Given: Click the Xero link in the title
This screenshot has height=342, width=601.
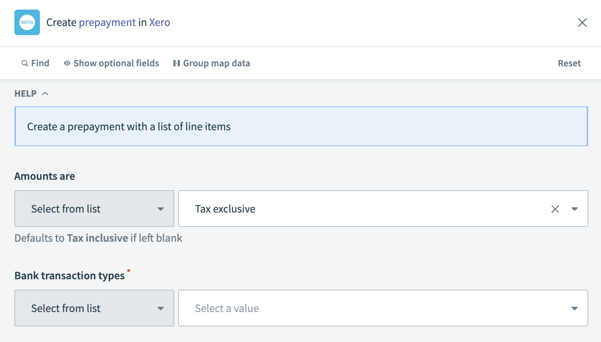Looking at the screenshot, I should tap(159, 22).
